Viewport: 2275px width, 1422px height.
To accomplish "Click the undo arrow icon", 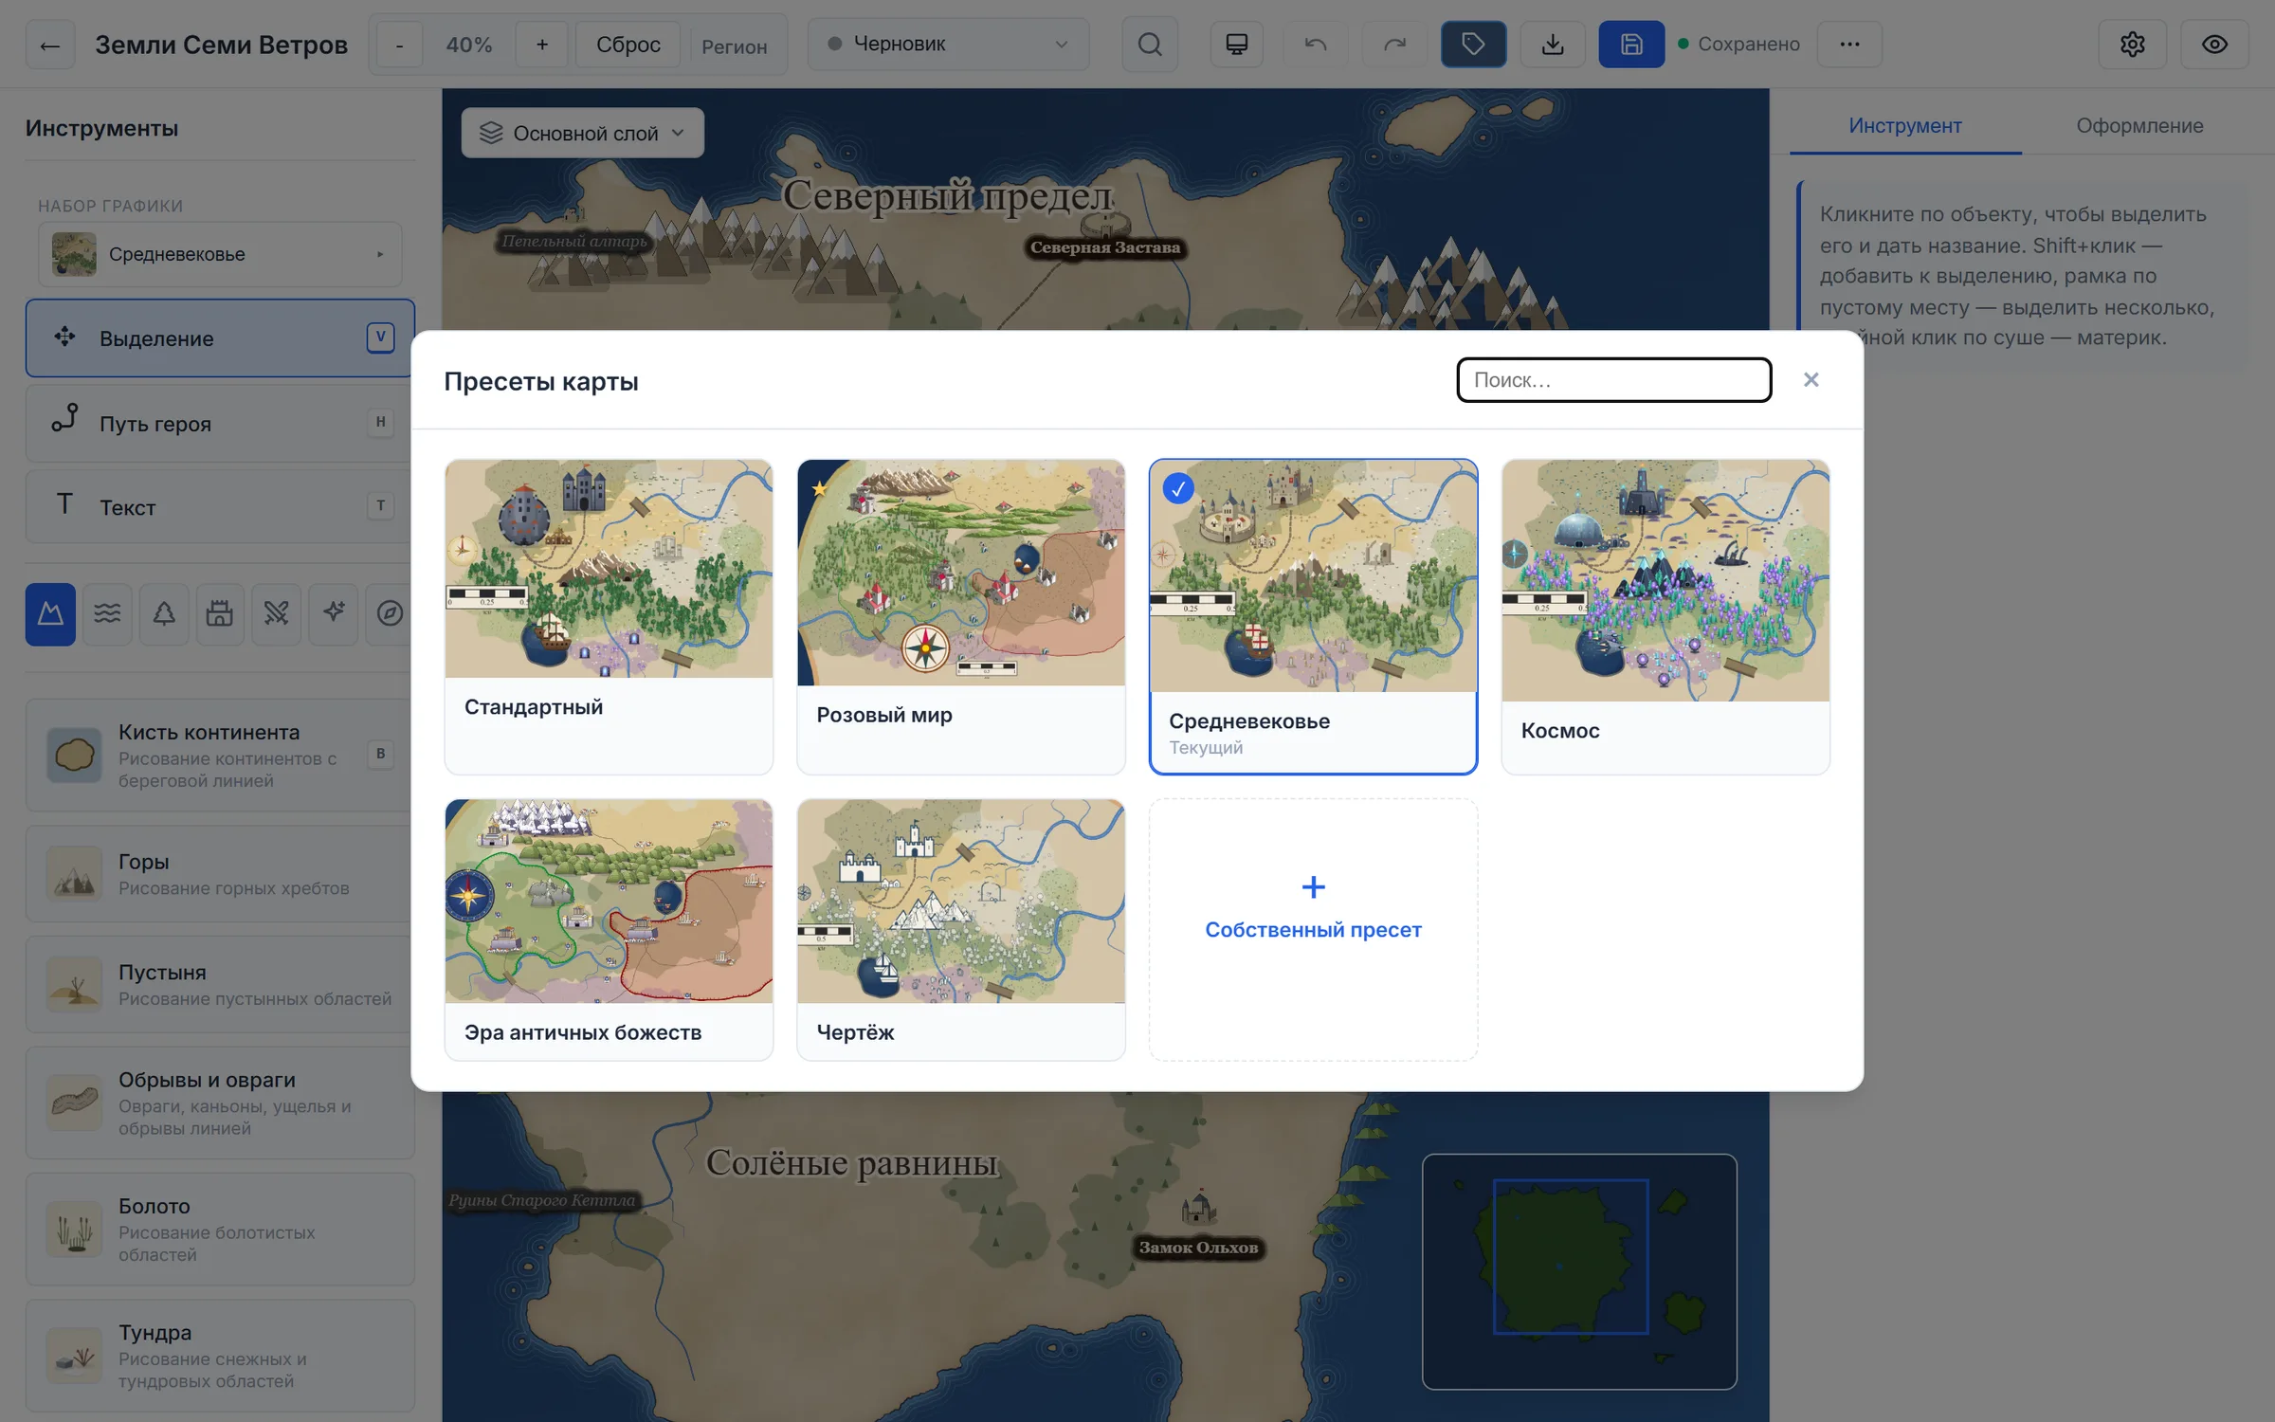I will coord(1316,45).
